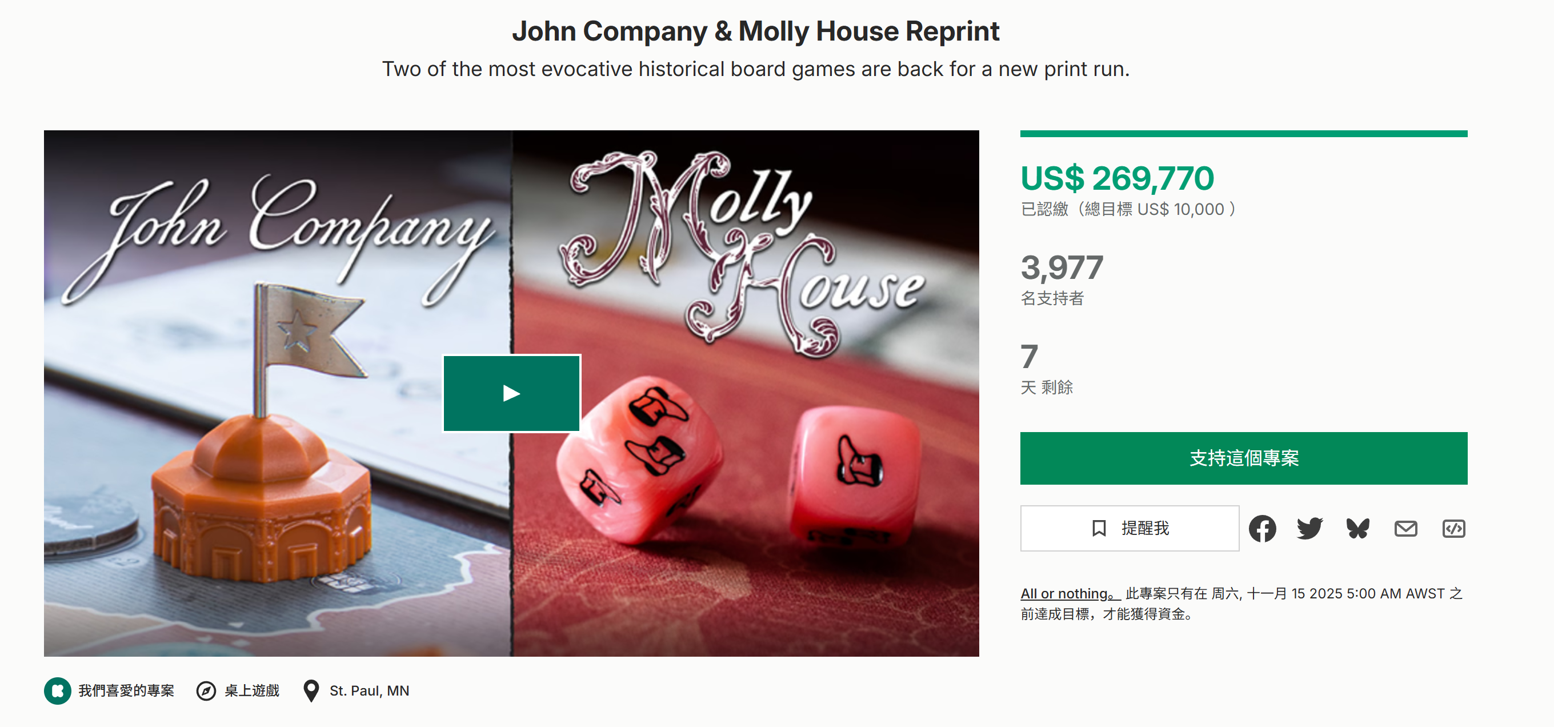Screen dimensions: 1554x727
Task: Click the compass icon beside 桌上遊戲
Action: click(x=206, y=691)
